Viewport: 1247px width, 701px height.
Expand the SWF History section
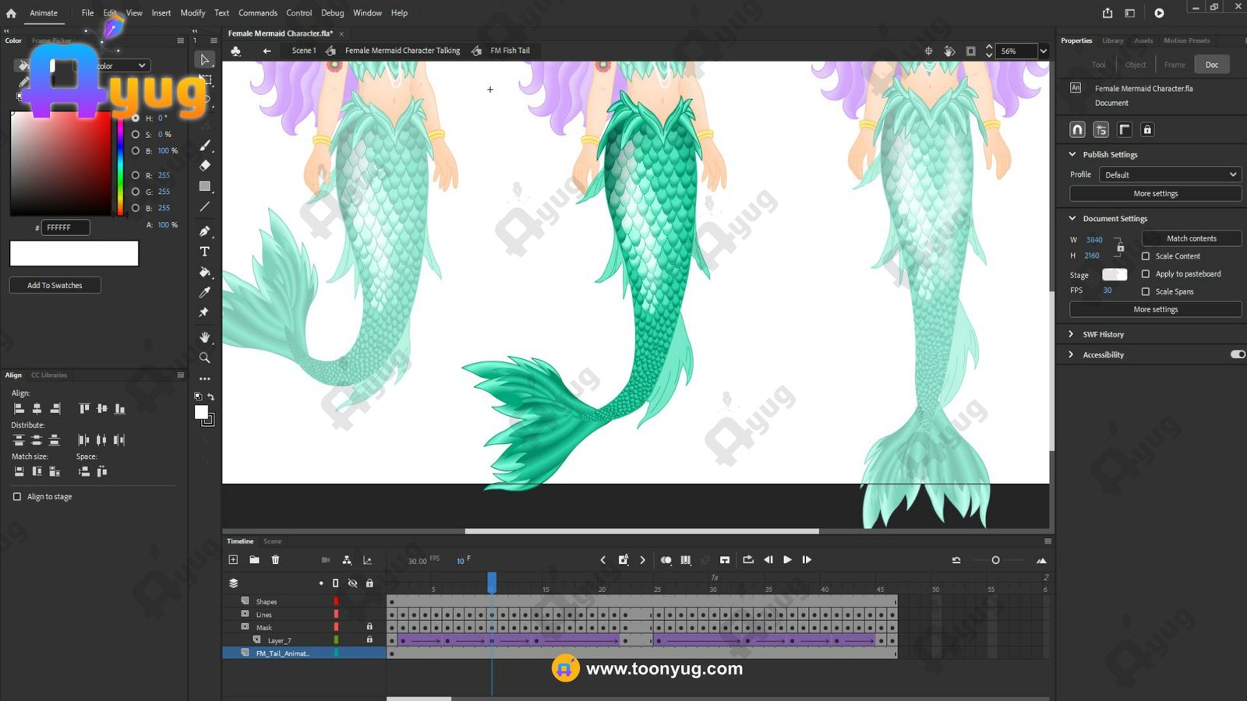point(1072,334)
